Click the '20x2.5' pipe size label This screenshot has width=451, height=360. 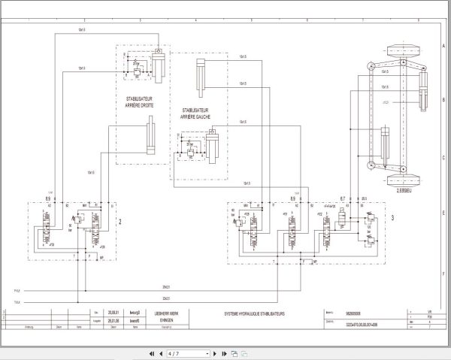(166, 287)
